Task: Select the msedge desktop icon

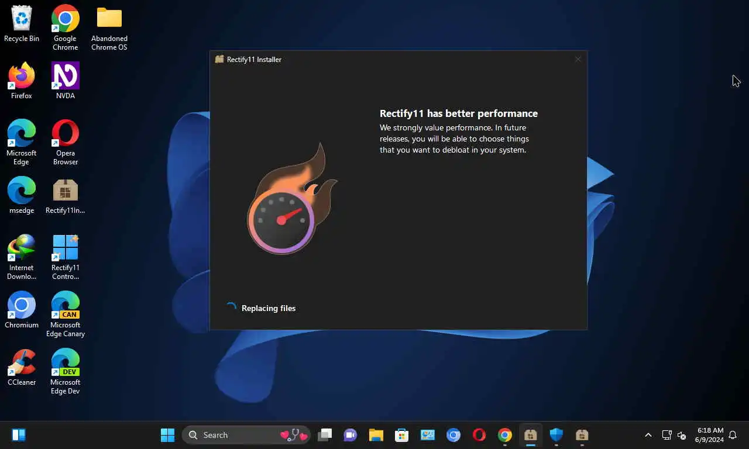Action: coord(22,195)
